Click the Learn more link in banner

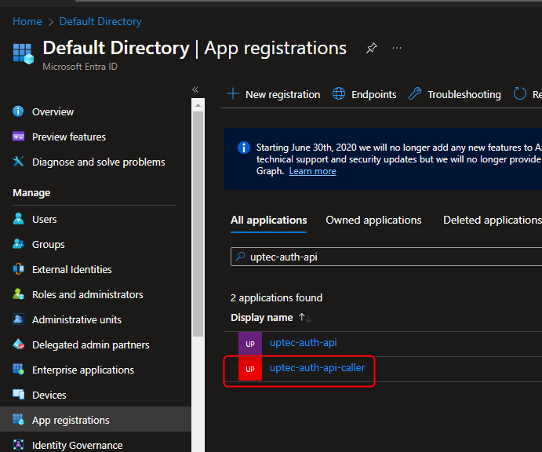point(312,171)
